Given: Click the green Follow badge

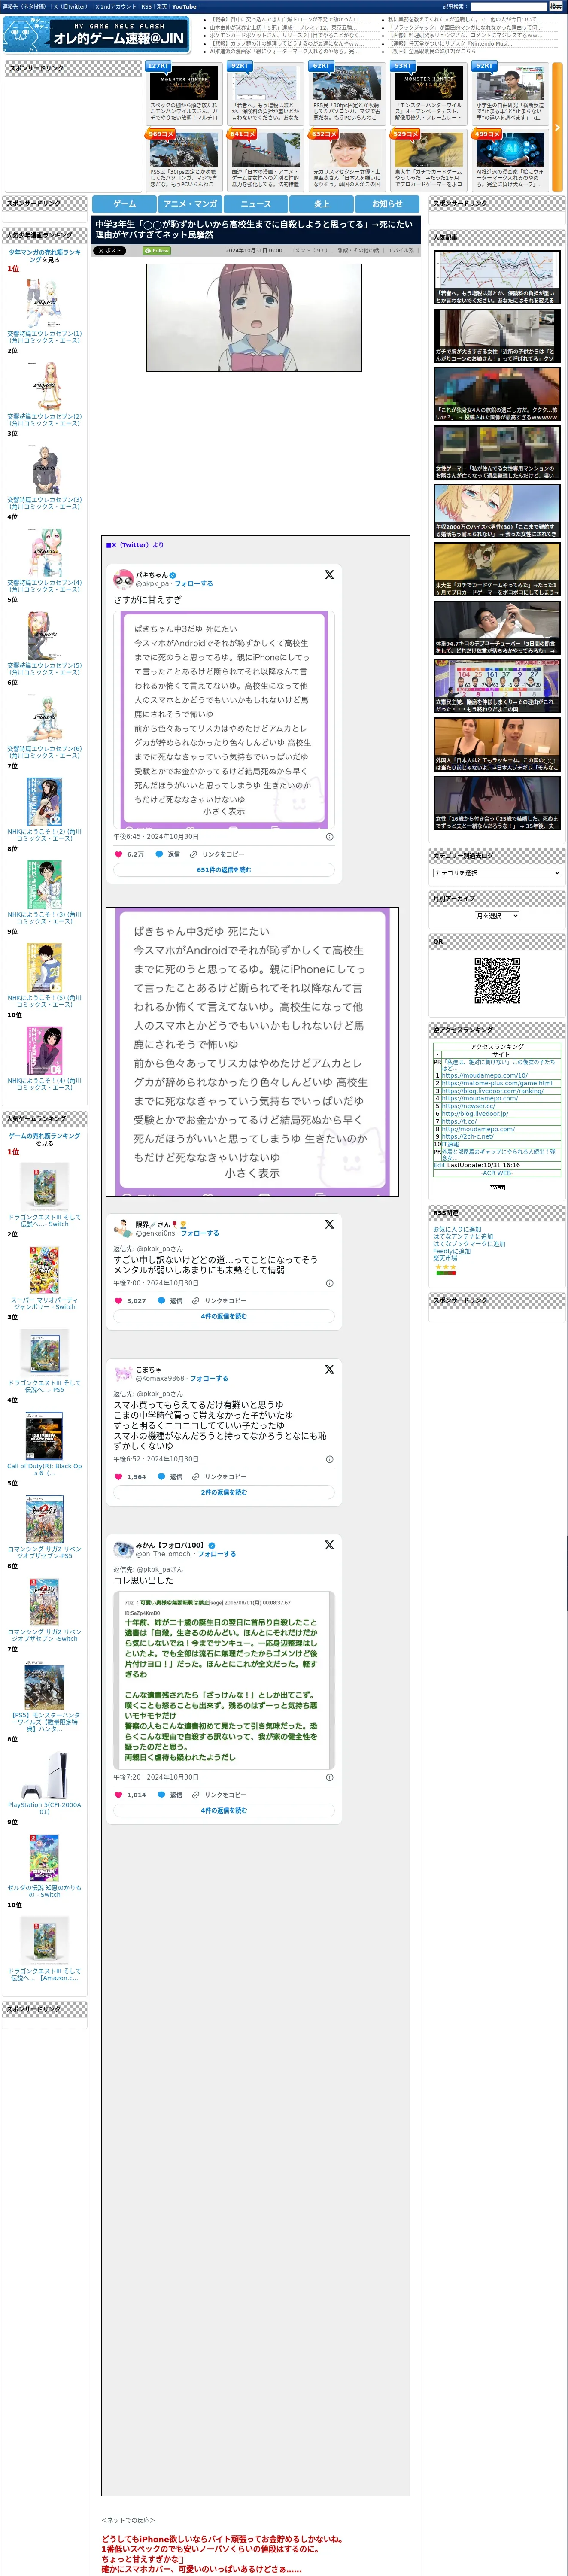Looking at the screenshot, I should click(x=157, y=251).
